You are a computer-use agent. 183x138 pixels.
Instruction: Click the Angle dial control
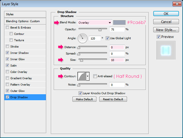coord(83,38)
